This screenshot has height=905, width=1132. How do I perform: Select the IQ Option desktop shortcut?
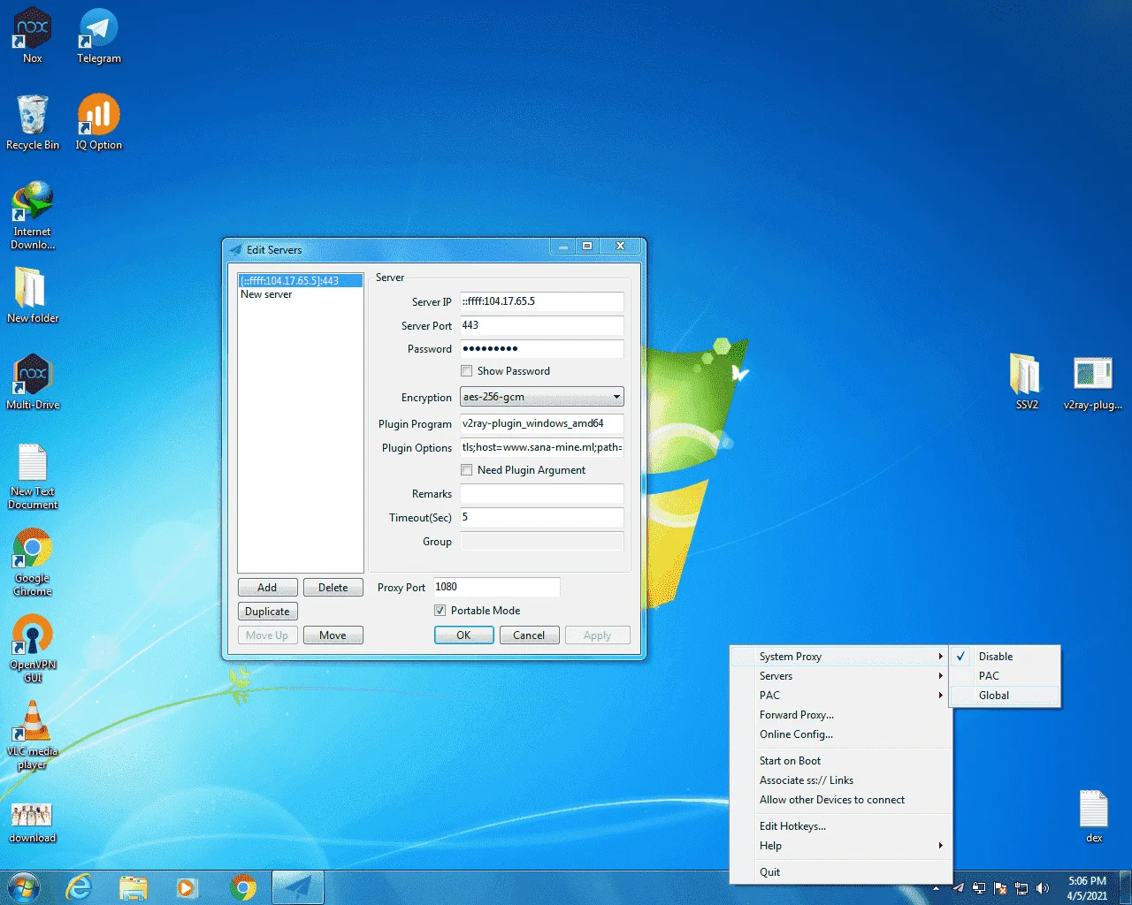[x=98, y=122]
